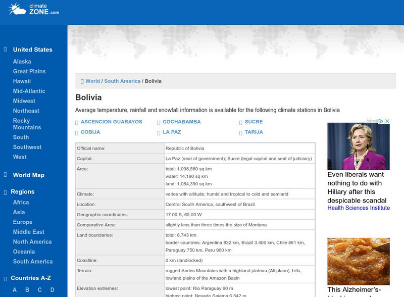Click the Hillary Clinton ad photo
Viewport: 404px width, 297px height.
[x=359, y=146]
